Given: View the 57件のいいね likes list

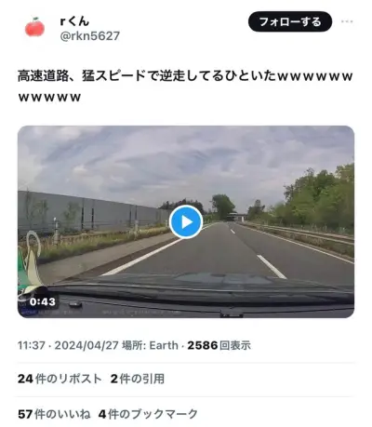Looking at the screenshot, I should (54, 414).
